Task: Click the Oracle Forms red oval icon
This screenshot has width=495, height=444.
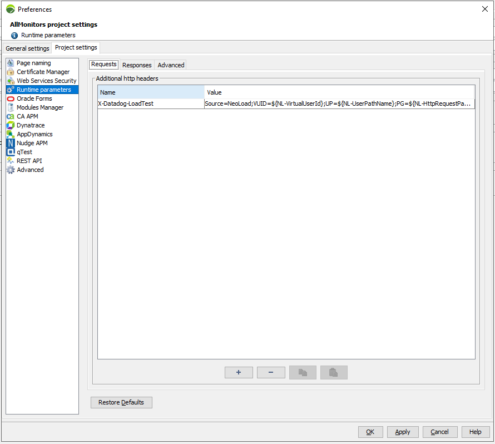Action: point(11,98)
